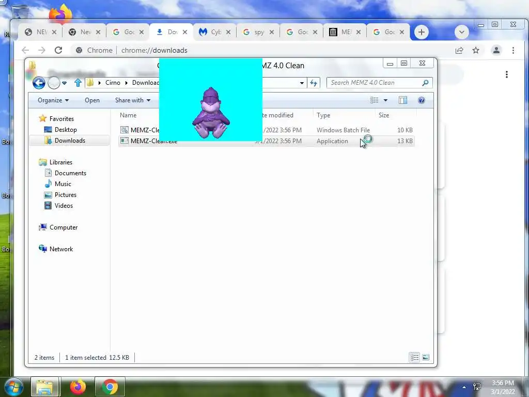
Task: Click the MEMZ-Clean.exe file icon
Action: point(125,141)
